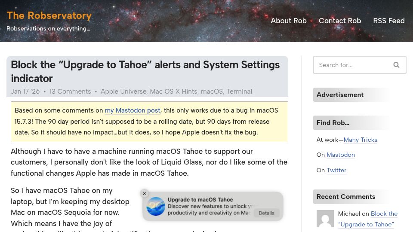
Task: Open the About Rob page
Action: click(x=288, y=21)
